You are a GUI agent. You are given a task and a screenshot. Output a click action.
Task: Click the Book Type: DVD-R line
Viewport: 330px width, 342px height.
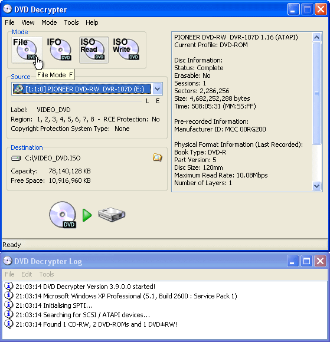pos(200,152)
